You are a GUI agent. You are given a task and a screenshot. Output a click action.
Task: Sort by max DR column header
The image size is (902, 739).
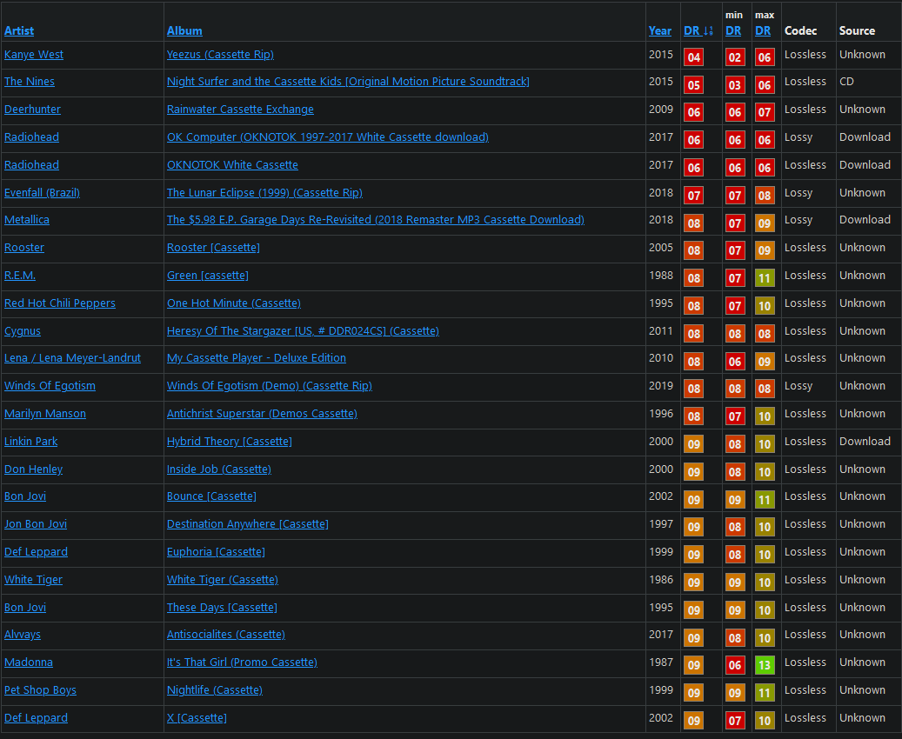pyautogui.click(x=763, y=31)
